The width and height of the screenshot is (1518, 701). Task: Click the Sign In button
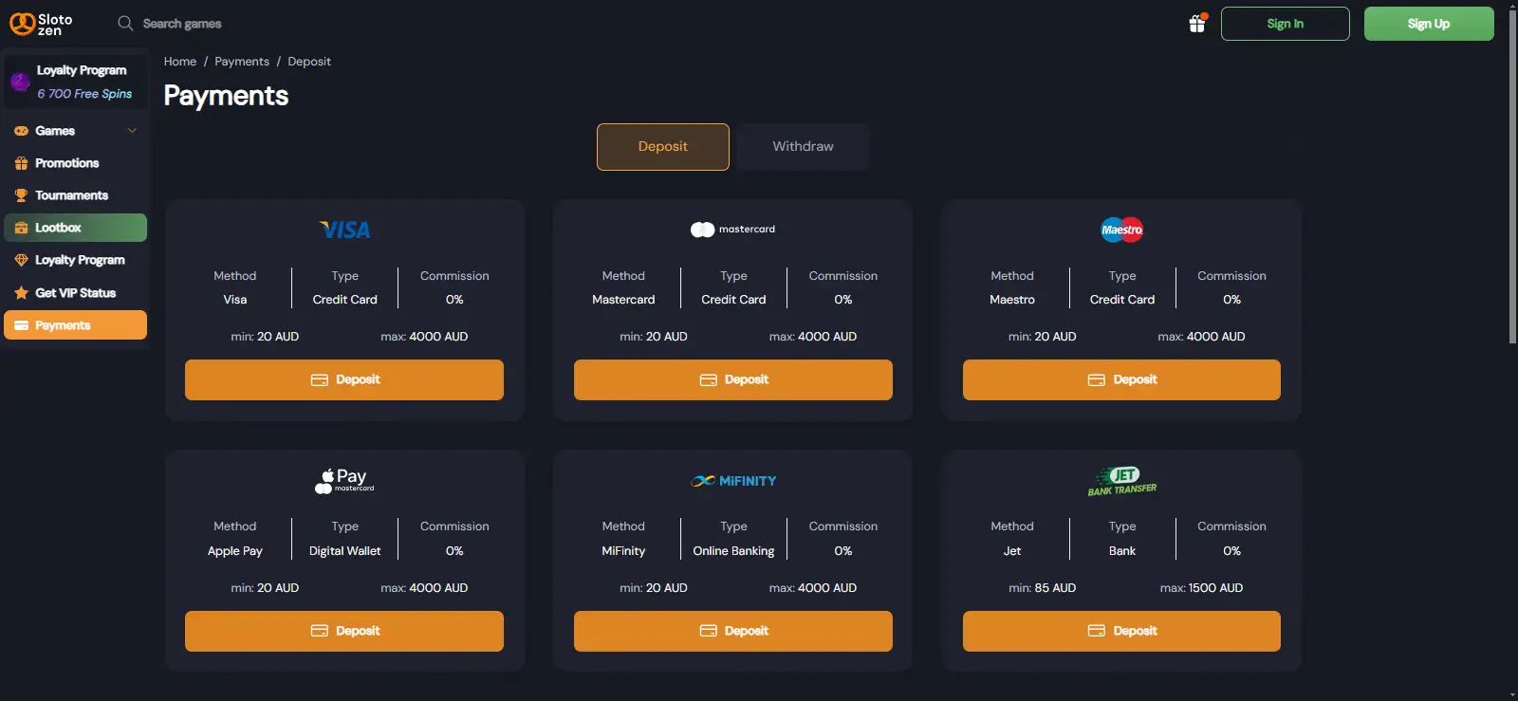1285,24
